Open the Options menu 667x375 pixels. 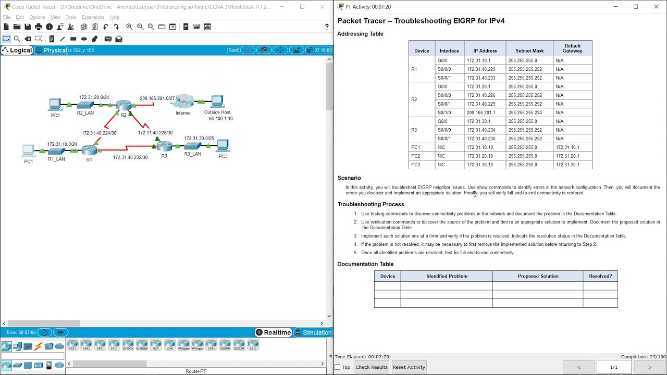click(37, 17)
